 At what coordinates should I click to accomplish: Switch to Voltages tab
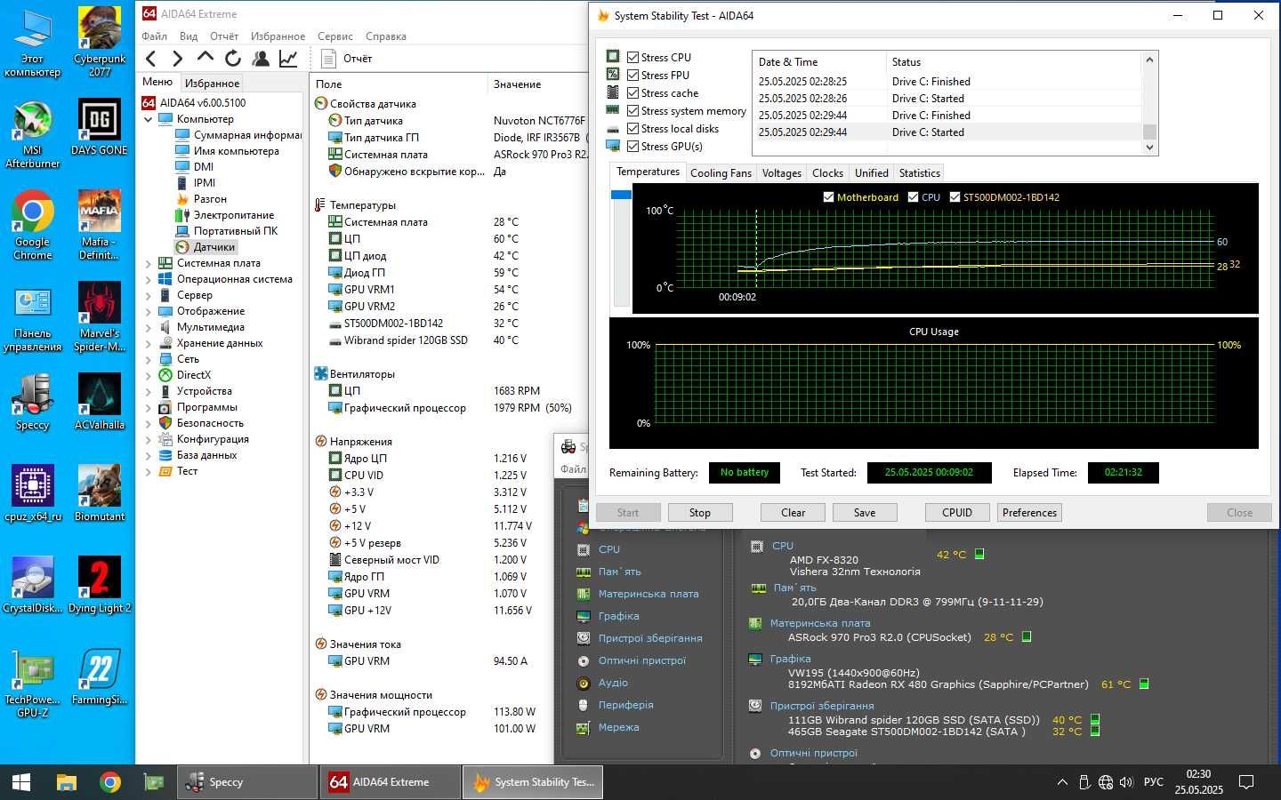[781, 173]
